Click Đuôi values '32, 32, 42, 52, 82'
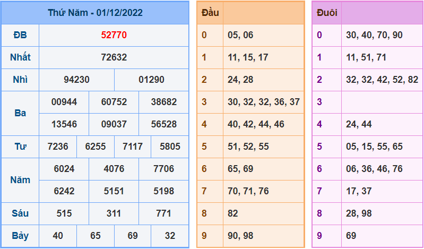This screenshot has height=249, width=424. point(382,80)
